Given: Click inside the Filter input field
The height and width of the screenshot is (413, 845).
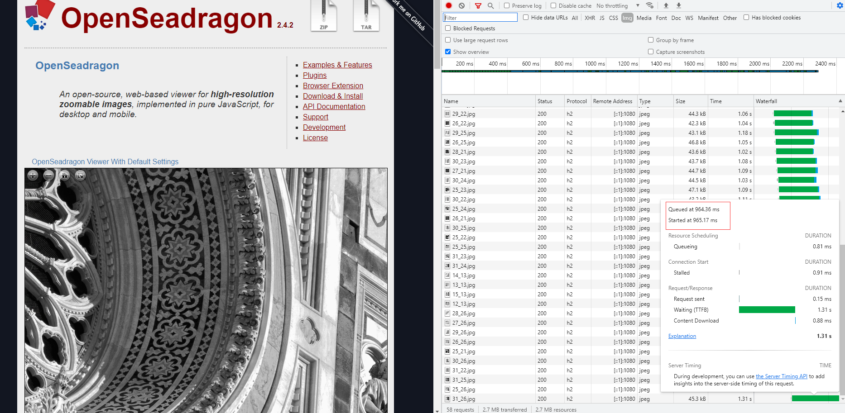Looking at the screenshot, I should pos(480,17).
